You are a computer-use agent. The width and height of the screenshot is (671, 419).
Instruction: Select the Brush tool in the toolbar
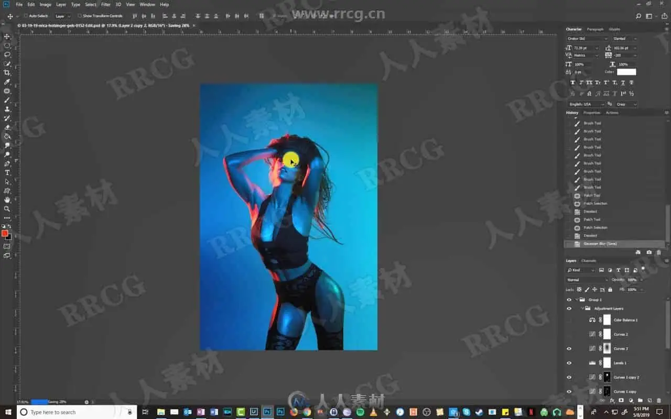[x=7, y=100]
